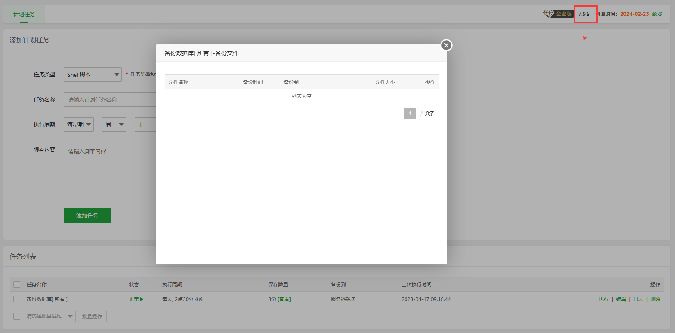Click the task name 备份数据库[ 所有 ]
The height and width of the screenshot is (333, 675).
(47, 299)
